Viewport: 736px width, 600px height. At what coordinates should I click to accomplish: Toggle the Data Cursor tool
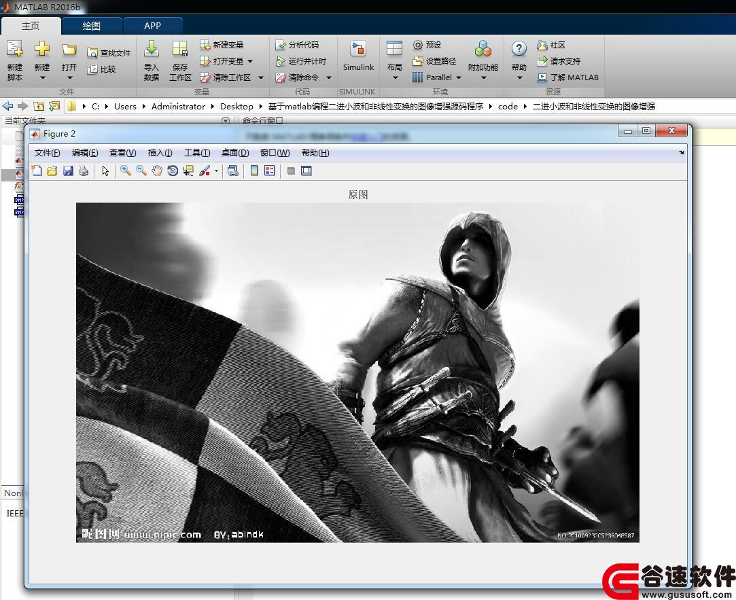tap(188, 171)
